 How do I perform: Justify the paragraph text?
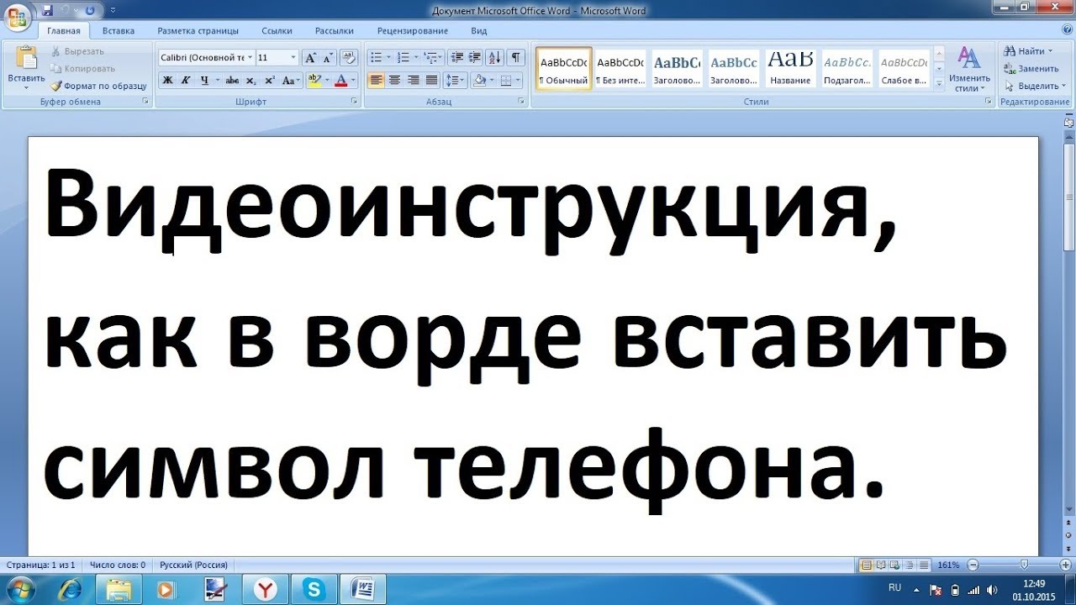(x=431, y=81)
